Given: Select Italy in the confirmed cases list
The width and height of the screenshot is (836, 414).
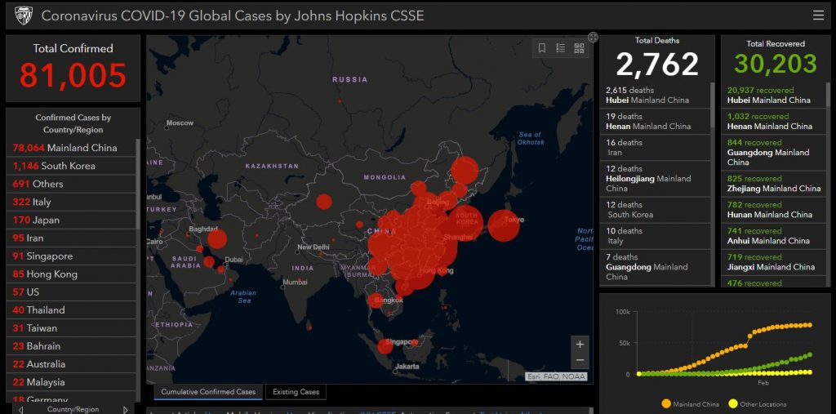Looking at the screenshot, I should coord(33,202).
